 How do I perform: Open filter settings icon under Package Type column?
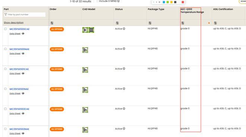[x=150, y=23]
